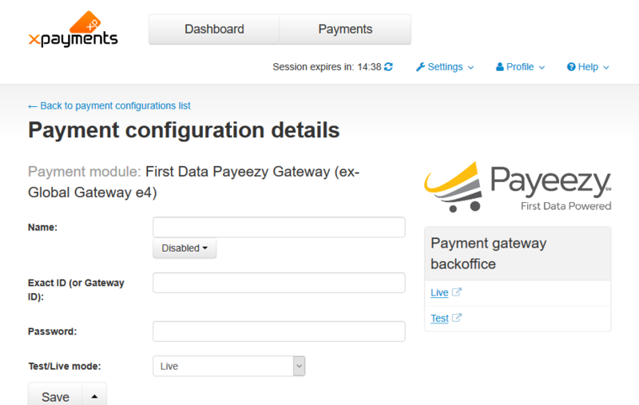Image resolution: width=639 pixels, height=405 pixels.
Task: Open the Live backoffice link
Action: pos(439,292)
